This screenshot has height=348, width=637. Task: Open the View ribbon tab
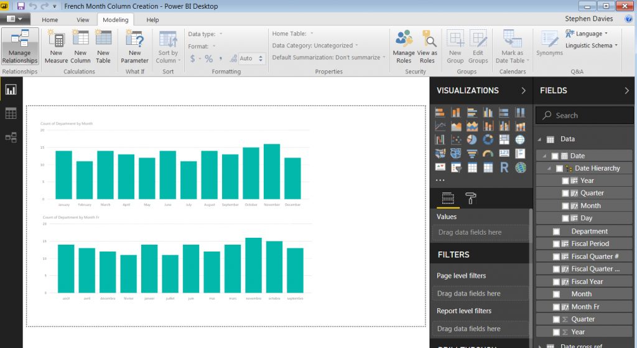pos(83,20)
